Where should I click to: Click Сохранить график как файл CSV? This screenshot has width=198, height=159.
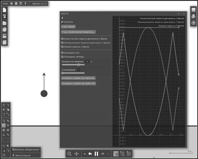[79, 84]
